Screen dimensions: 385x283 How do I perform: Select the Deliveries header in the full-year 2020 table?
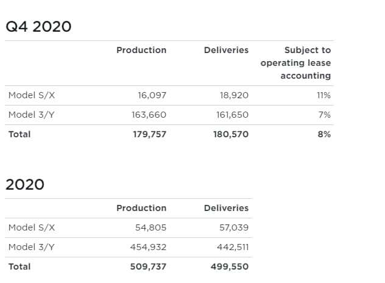click(x=226, y=208)
